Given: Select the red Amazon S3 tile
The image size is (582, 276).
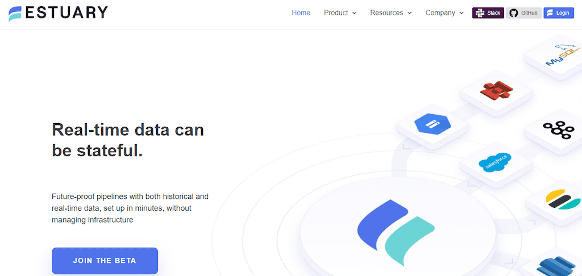Looking at the screenshot, I should 496,91.
